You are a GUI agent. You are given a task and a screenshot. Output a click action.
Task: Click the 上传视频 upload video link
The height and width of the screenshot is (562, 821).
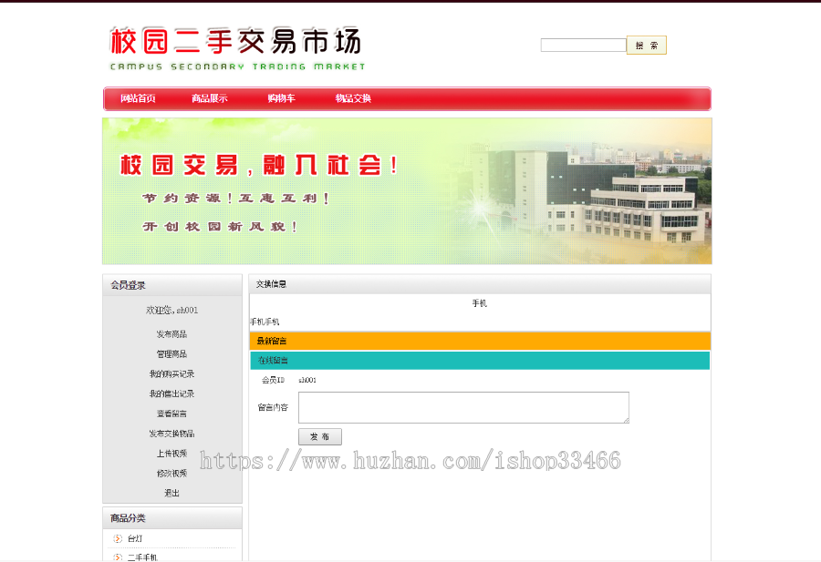172,453
